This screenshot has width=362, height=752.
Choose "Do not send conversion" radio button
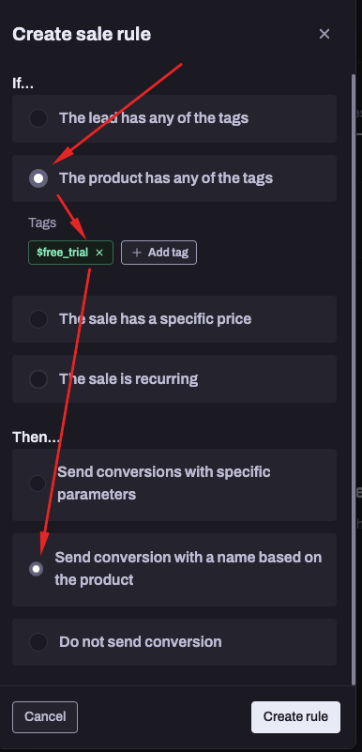38,642
